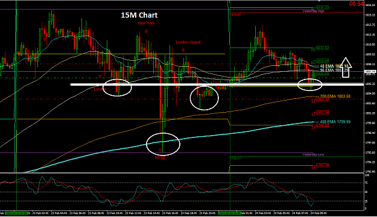Viewport: 377px width, 217px height.
Task: Click the green-highlighted 2021.02.23 date marker
Action: (x=17, y=213)
